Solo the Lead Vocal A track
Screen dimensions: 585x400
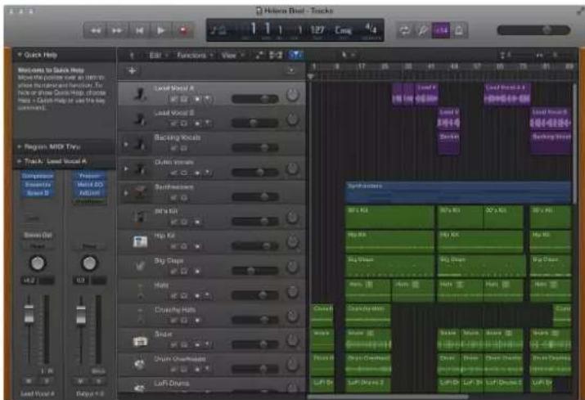(x=184, y=99)
